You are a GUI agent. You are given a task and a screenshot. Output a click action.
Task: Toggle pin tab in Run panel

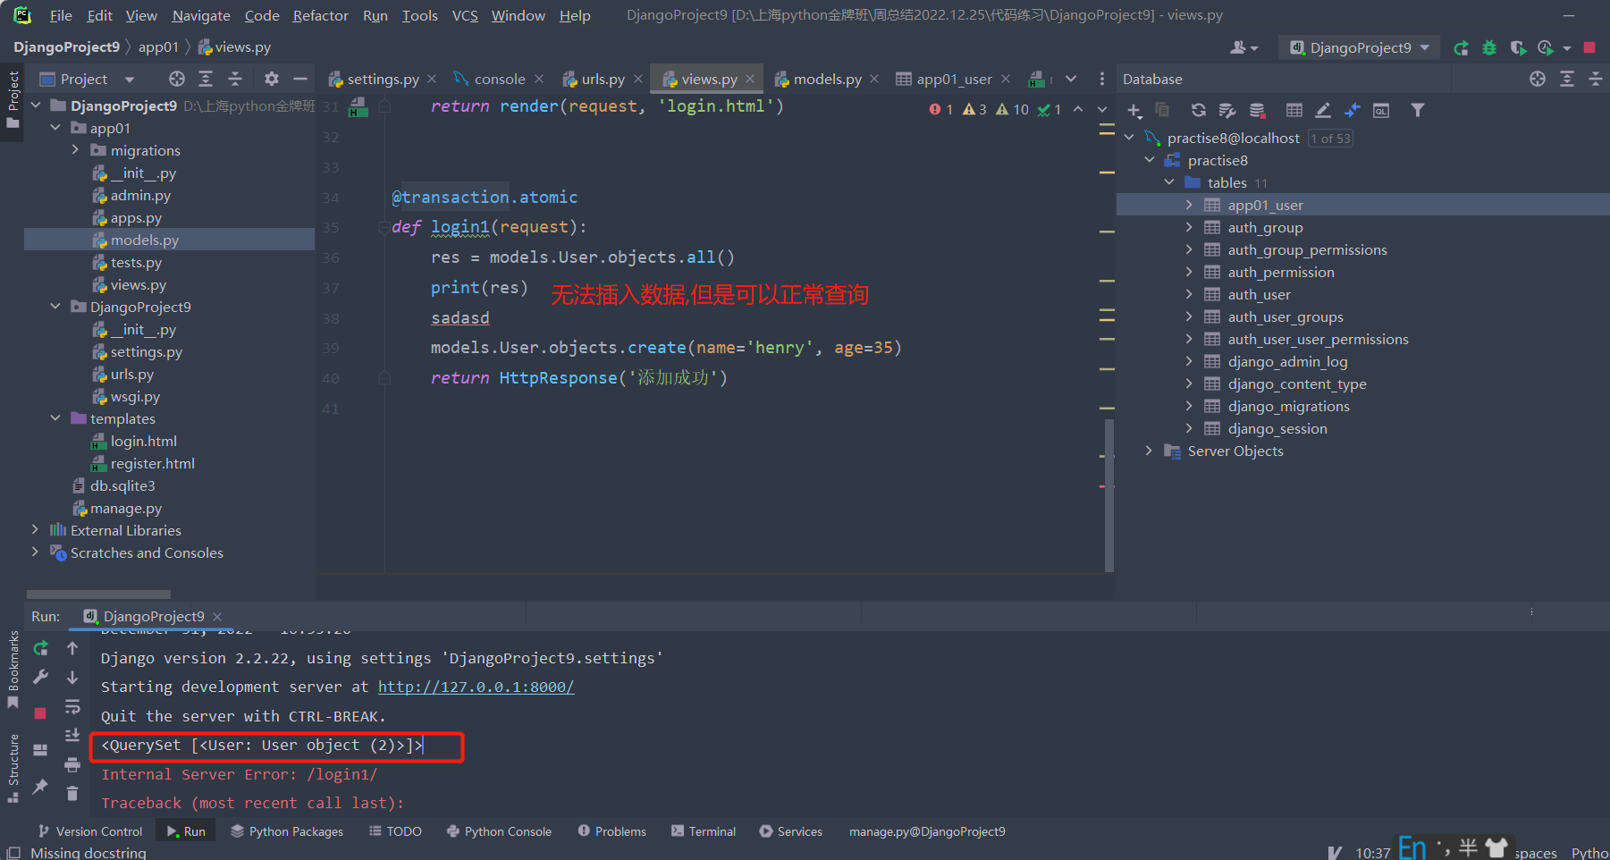pos(40,786)
